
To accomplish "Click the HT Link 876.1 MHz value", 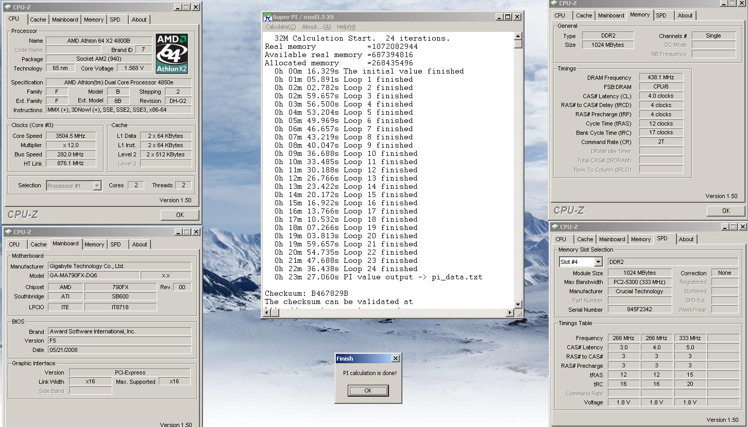I will pos(71,163).
